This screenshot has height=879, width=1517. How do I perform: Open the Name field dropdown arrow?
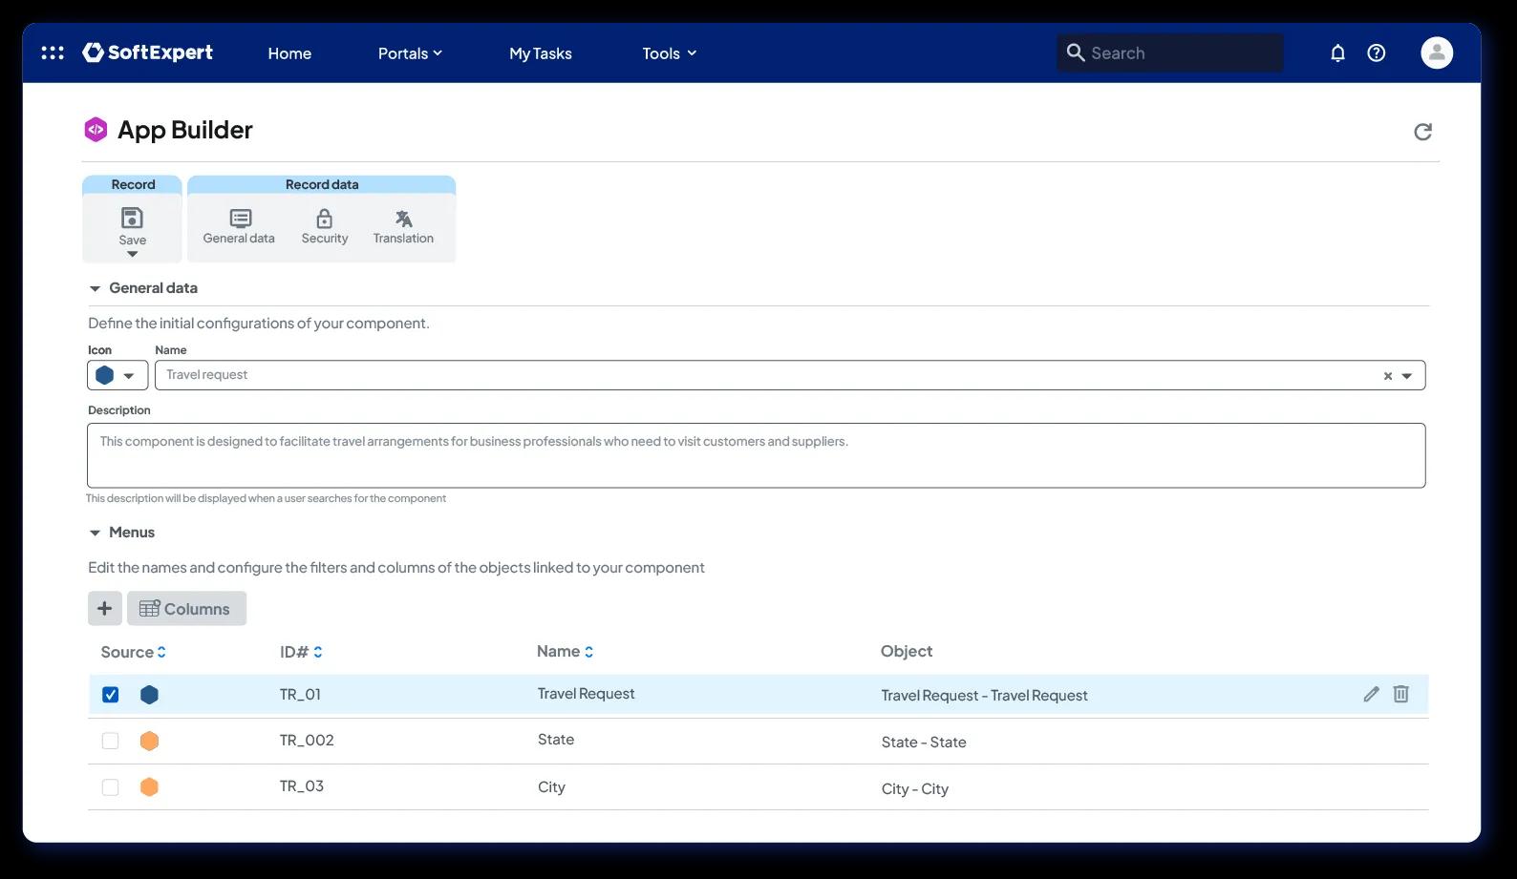1407,376
